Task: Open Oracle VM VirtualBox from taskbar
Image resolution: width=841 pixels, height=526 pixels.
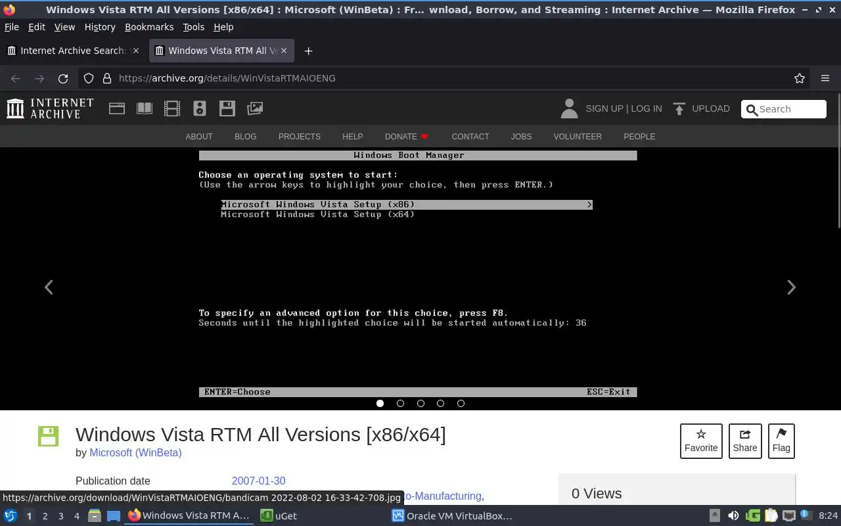Action: (452, 515)
